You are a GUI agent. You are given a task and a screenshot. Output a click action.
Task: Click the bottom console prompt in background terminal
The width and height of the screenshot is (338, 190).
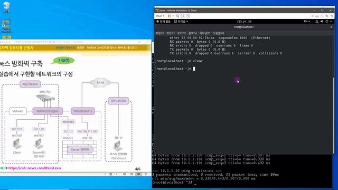click(x=174, y=183)
